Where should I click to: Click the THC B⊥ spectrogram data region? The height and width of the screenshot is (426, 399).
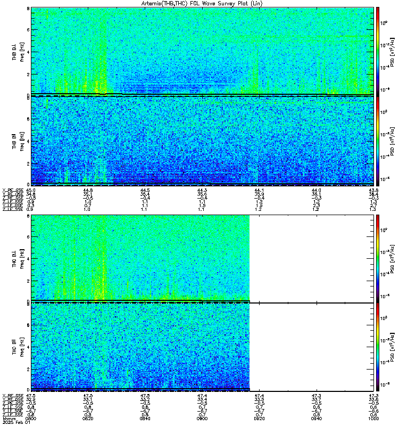[140, 258]
